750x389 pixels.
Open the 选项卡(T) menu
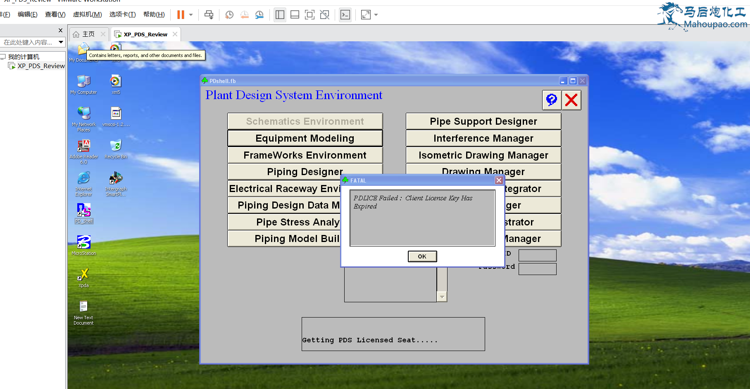[122, 14]
